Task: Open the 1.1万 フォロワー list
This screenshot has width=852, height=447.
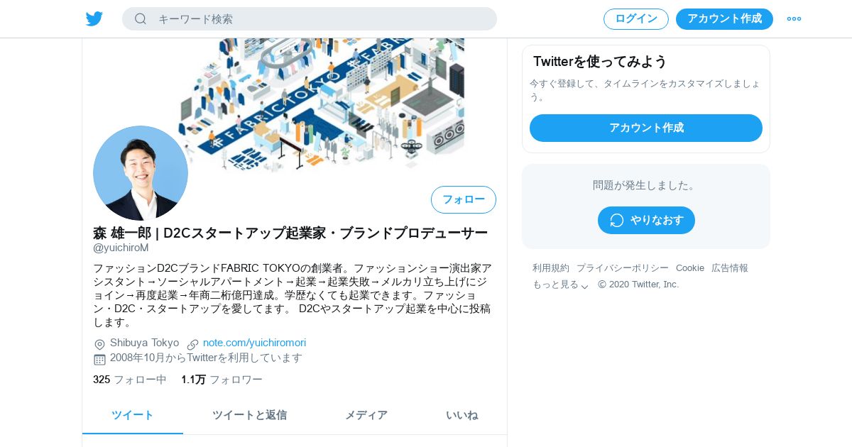Action: [x=222, y=380]
